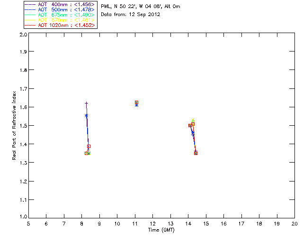Image resolution: width=303 pixels, height=242 pixels.
Task: Click the x-axis tick label 16
Action: pos(224,224)
